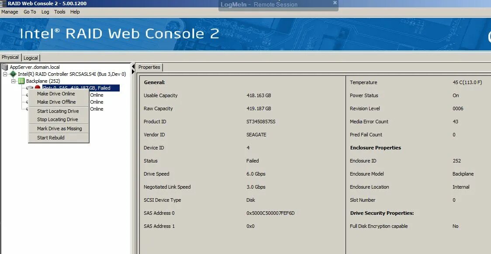Open the Tools menu

click(59, 12)
